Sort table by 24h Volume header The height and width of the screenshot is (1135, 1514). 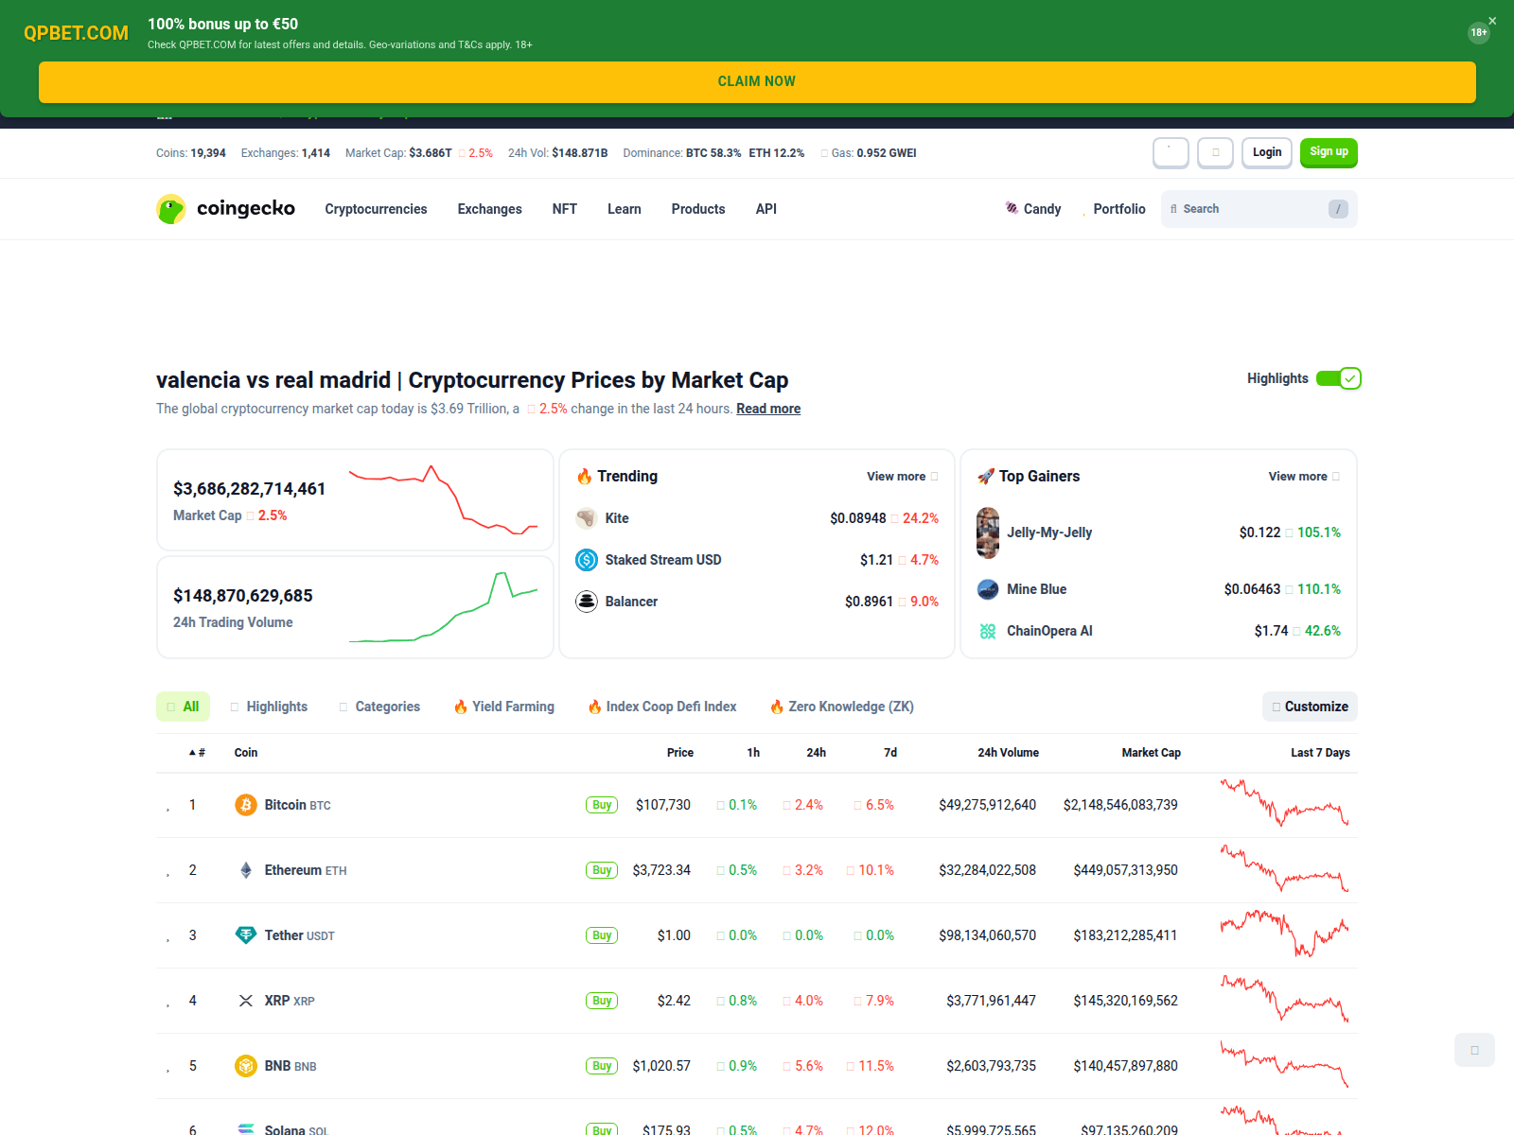[x=1008, y=753]
